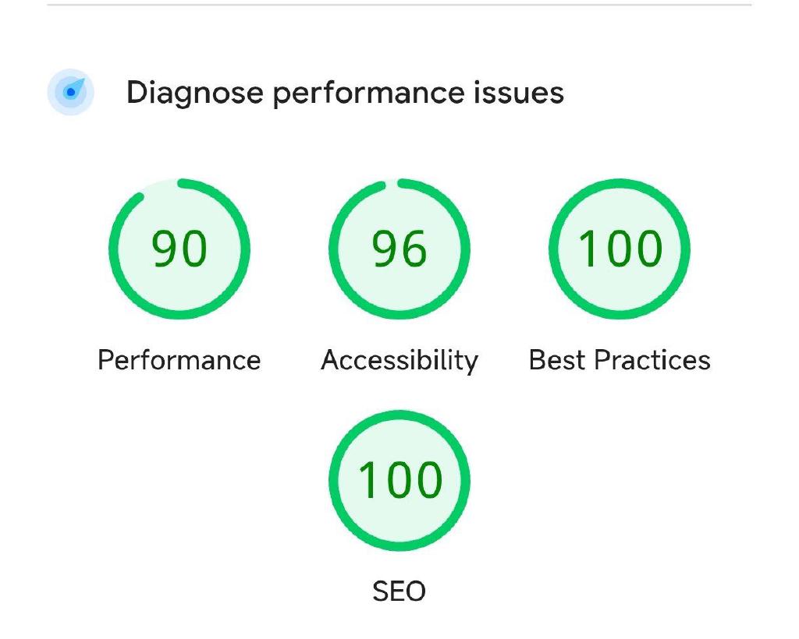
Task: Open the SEO category label
Action: pyautogui.click(x=399, y=591)
